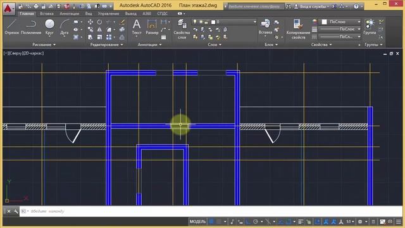Expand the Блок panel
405x228 pixels.
pyautogui.click(x=271, y=45)
